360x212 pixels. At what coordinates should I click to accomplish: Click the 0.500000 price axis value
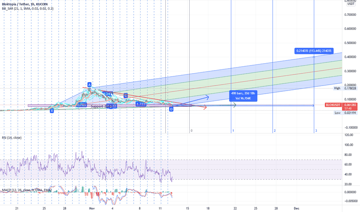click(x=350, y=43)
